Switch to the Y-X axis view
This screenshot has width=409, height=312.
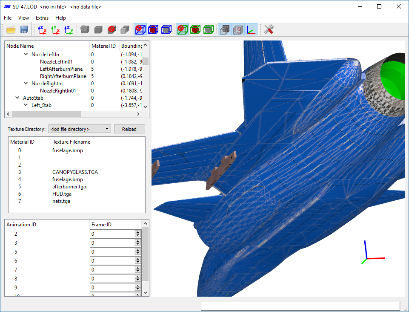click(55, 29)
